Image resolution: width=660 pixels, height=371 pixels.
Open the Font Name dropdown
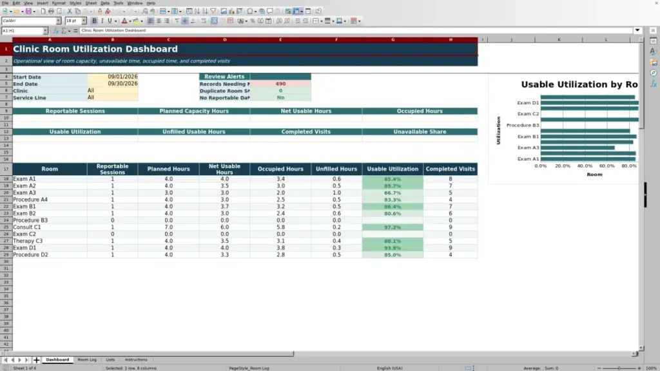click(x=58, y=21)
